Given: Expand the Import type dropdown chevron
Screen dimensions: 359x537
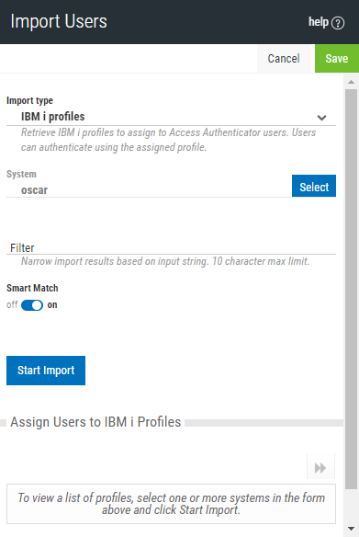Looking at the screenshot, I should (x=321, y=118).
